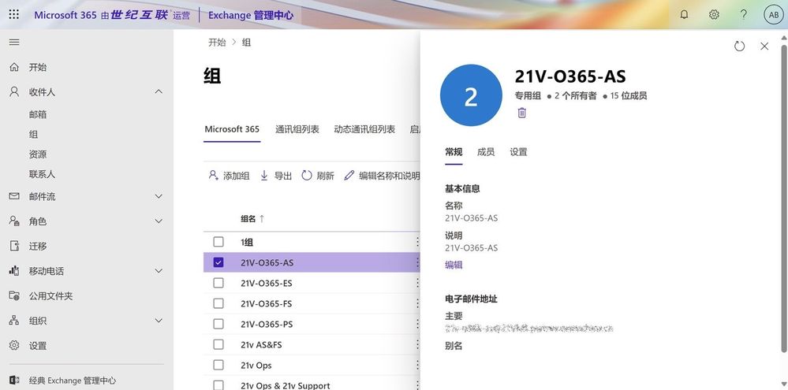Open more options for 21V-O365-ES row
The image size is (788, 390).
click(x=417, y=283)
